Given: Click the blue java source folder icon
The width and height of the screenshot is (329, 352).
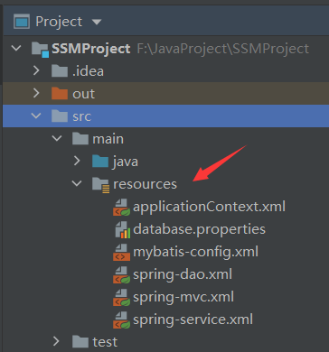Looking at the screenshot, I should pyautogui.click(x=100, y=162).
